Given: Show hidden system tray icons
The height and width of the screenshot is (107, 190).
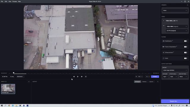Looking at the screenshot, I should pos(169,106).
